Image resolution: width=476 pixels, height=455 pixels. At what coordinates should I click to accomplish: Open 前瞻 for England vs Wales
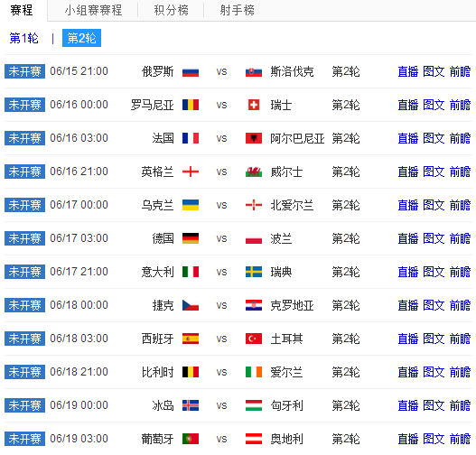coord(460,172)
